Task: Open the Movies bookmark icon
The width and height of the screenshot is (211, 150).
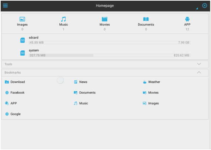Action: coord(145,93)
